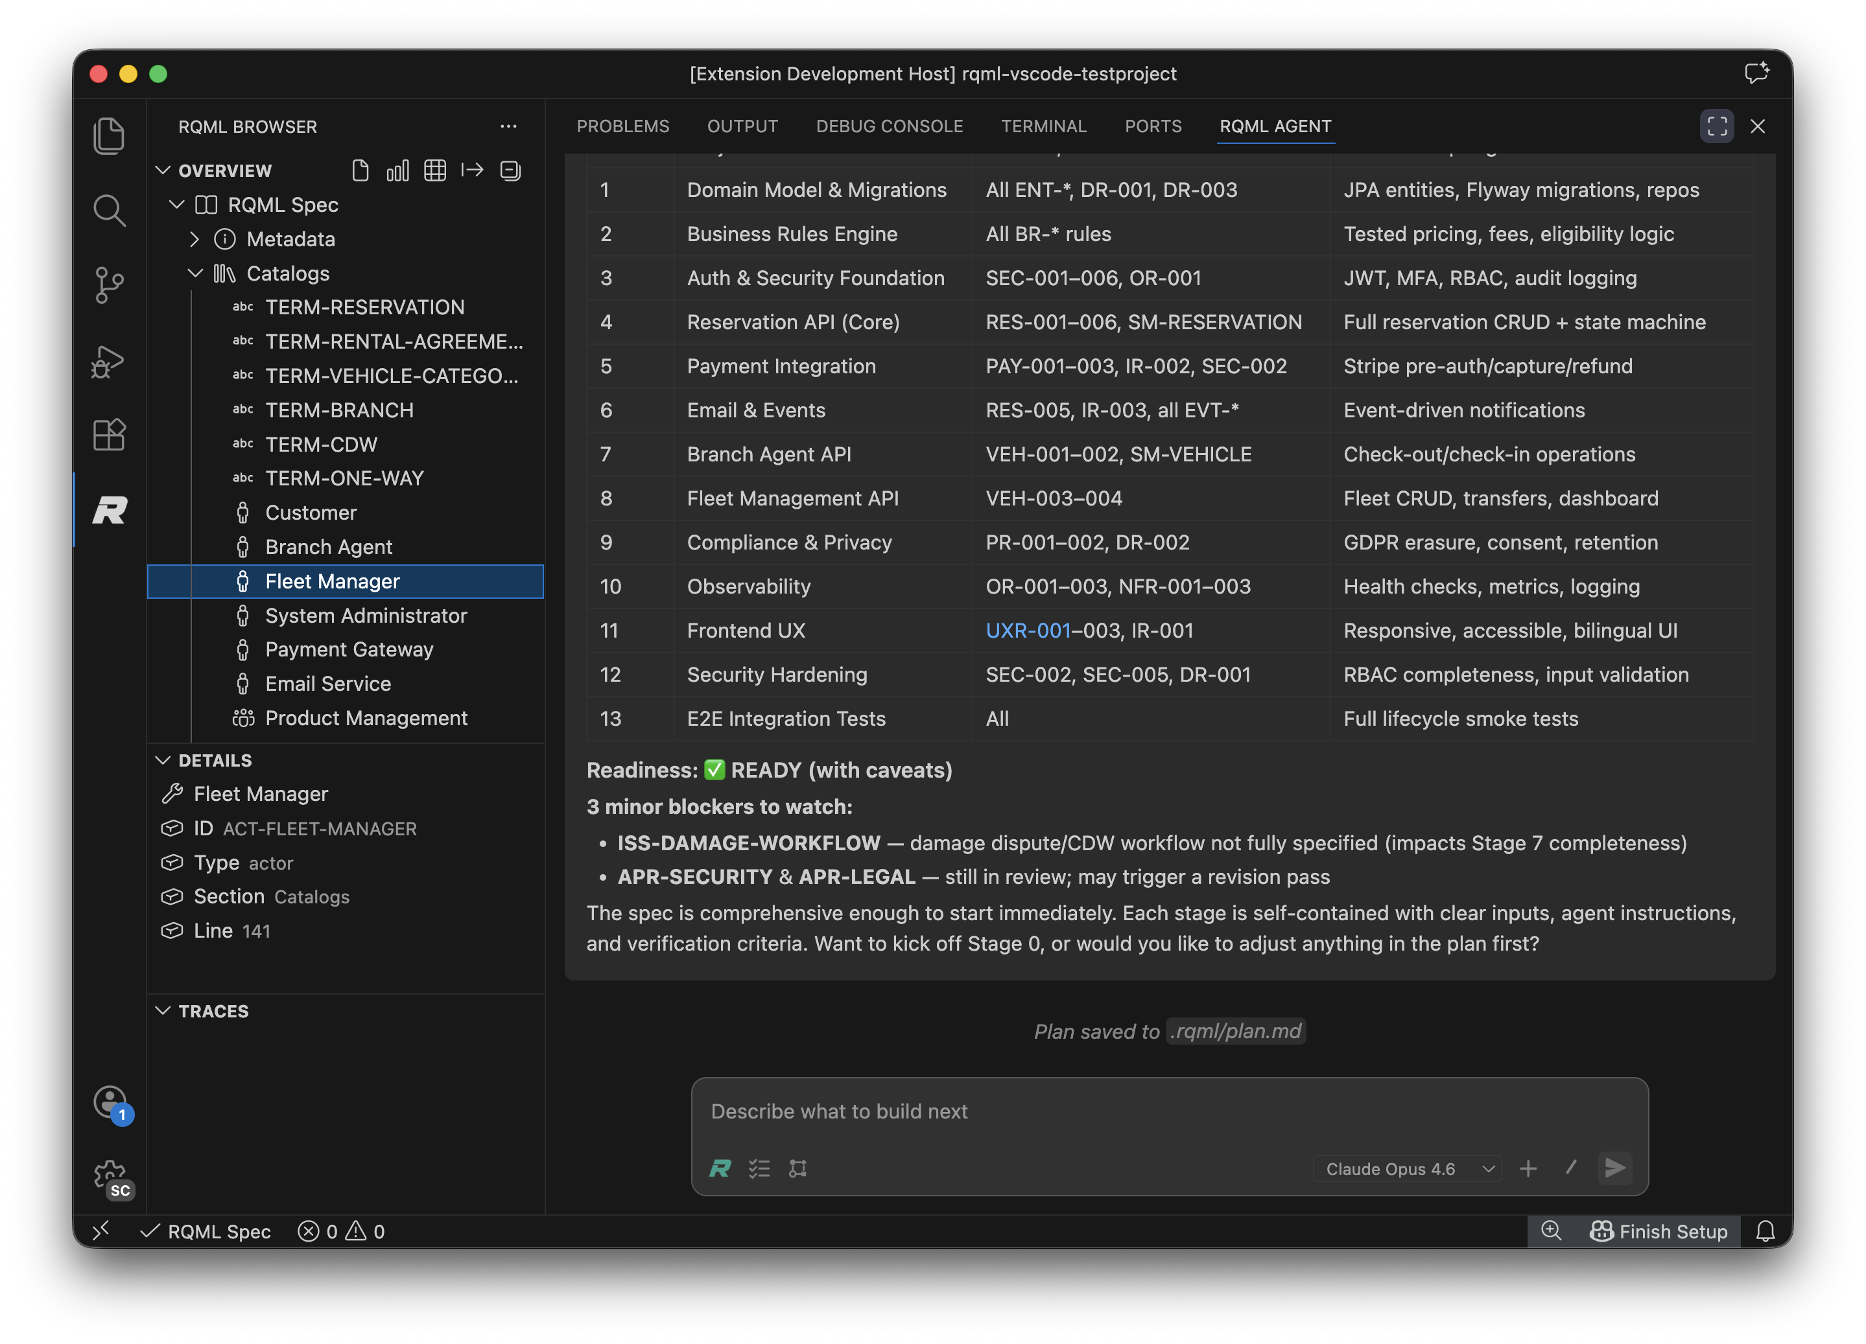Screen dimensions: 1866x1344
Task: Collapse the Catalogs tree node
Action: coord(195,273)
